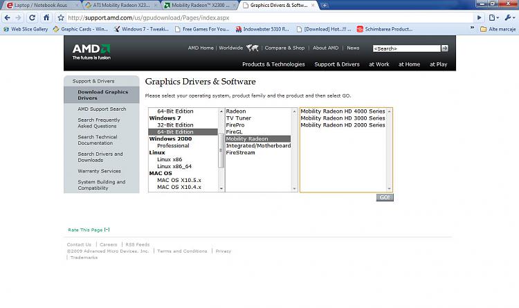The image size is (519, 308).
Task: Show hidden bookmarks with the chevron
Action: click(x=473, y=28)
